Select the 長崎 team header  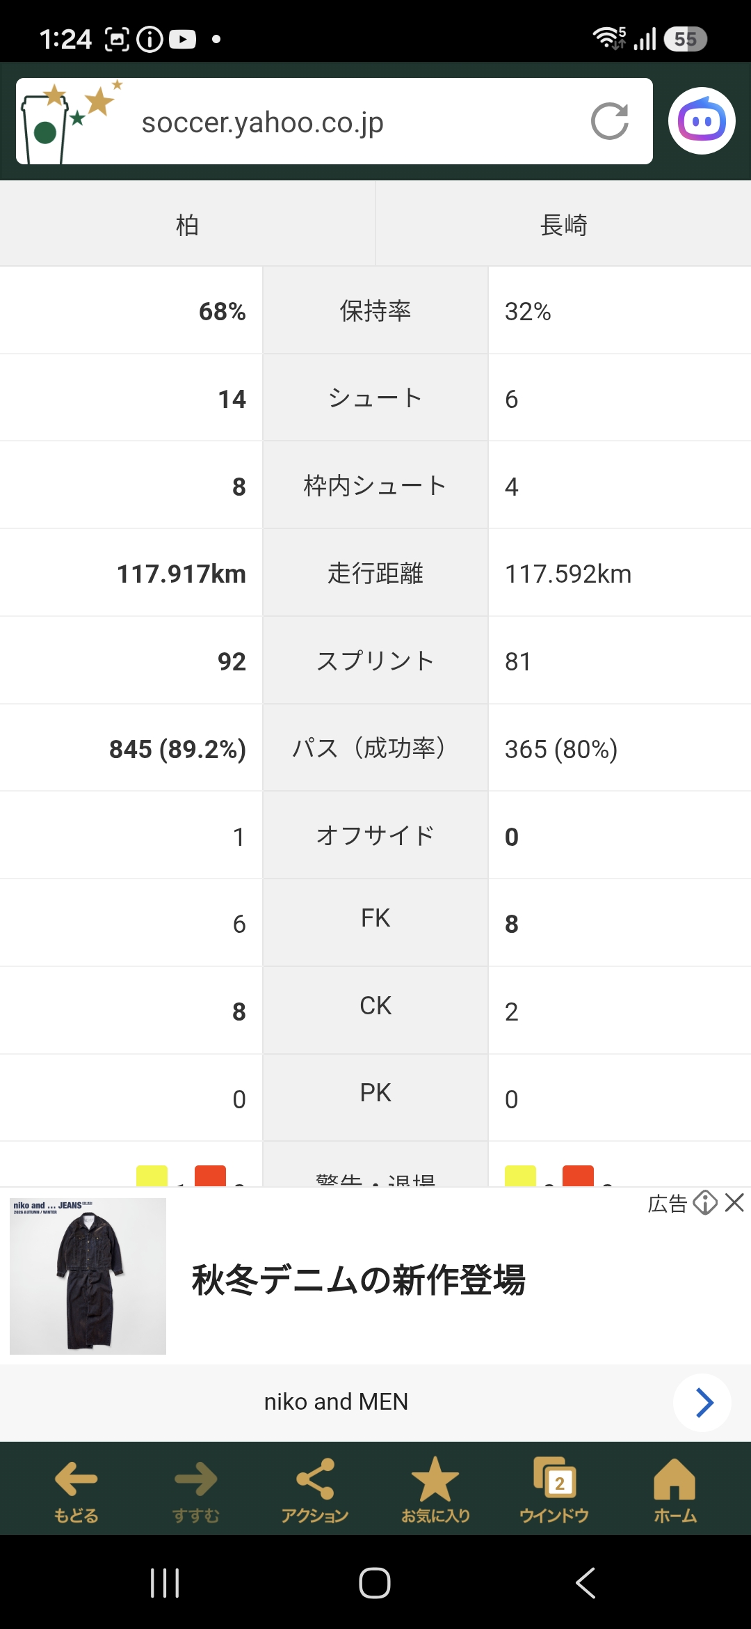point(563,224)
